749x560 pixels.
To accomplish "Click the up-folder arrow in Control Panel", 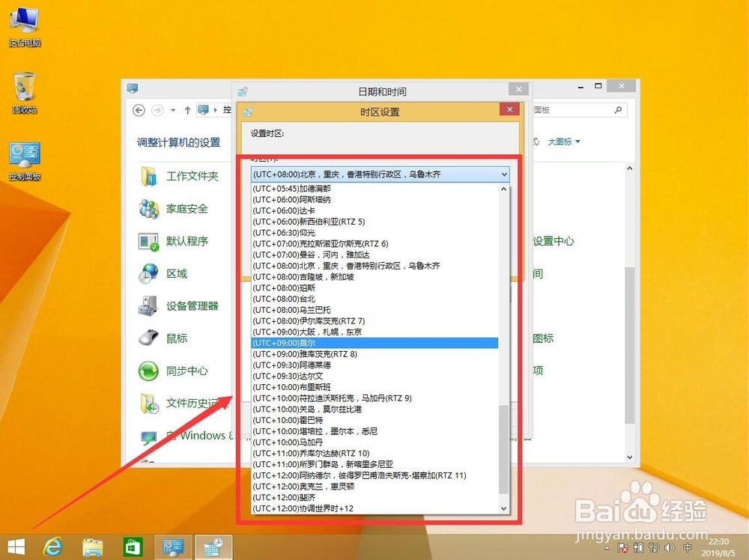I will point(187,110).
